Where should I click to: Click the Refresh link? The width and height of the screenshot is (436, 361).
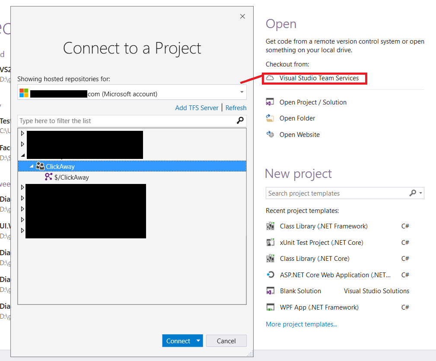(236, 108)
